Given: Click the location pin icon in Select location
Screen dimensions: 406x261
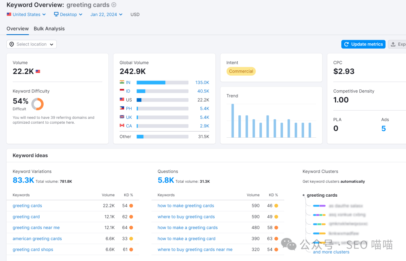Looking at the screenshot, I should [12, 44].
